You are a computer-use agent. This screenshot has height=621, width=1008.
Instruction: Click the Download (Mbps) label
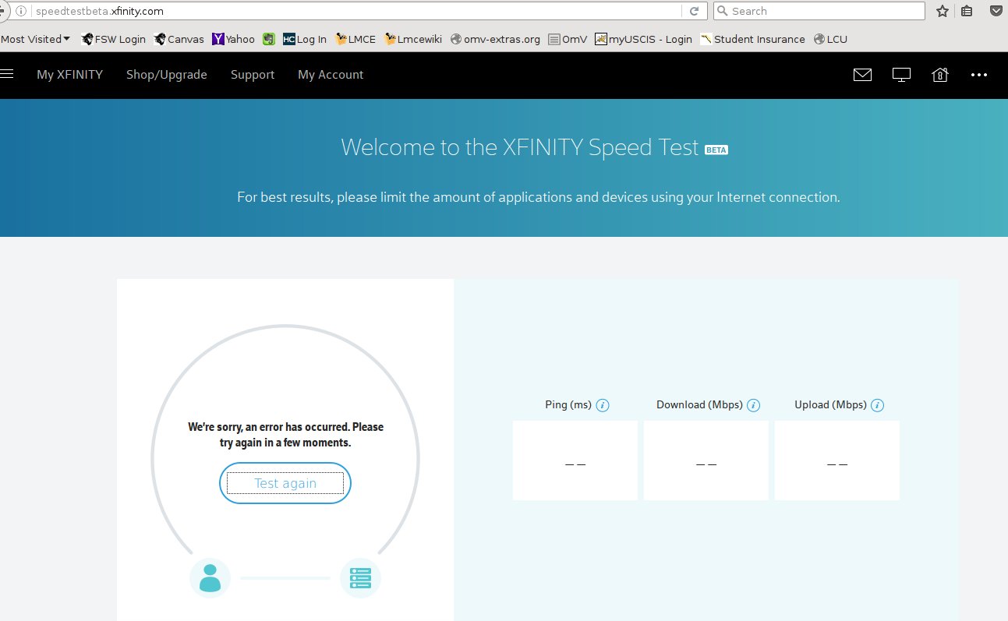699,405
